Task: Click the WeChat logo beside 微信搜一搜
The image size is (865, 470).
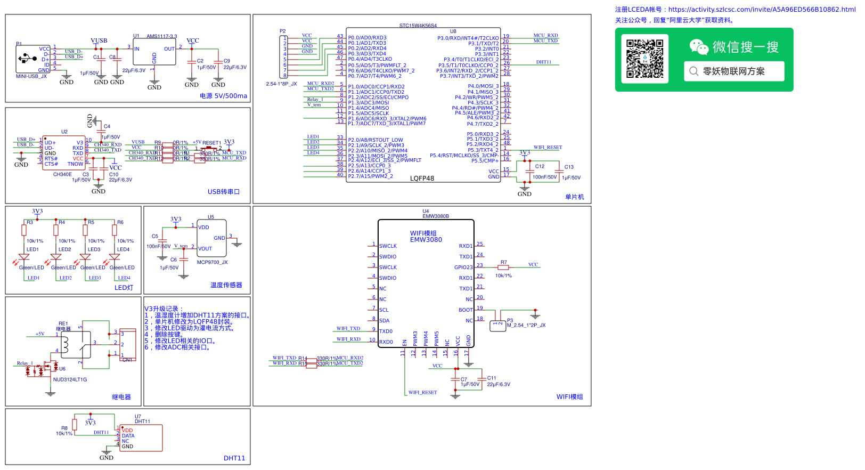Action: (x=699, y=47)
